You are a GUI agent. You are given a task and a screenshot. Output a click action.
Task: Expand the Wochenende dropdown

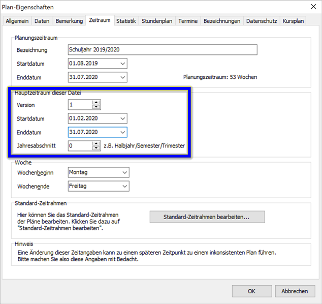tap(125, 187)
